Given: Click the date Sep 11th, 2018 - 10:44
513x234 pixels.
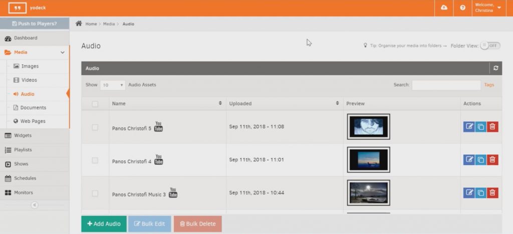Looking at the screenshot, I should click(256, 193).
